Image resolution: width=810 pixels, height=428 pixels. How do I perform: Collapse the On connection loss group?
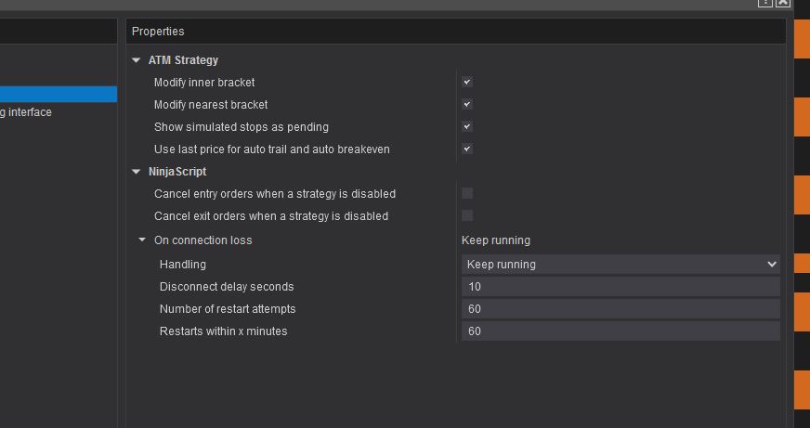(x=142, y=240)
